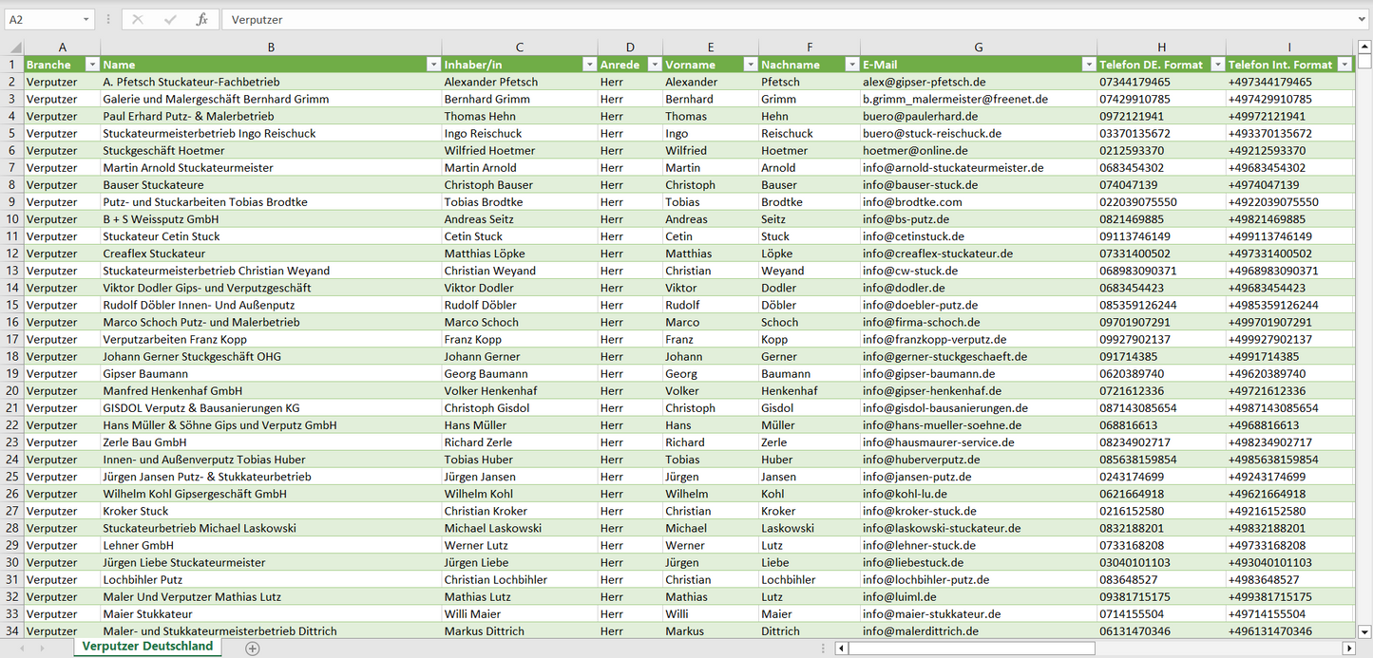Open the Branche column filter dropdown
This screenshot has width=1373, height=658.
pos(92,65)
